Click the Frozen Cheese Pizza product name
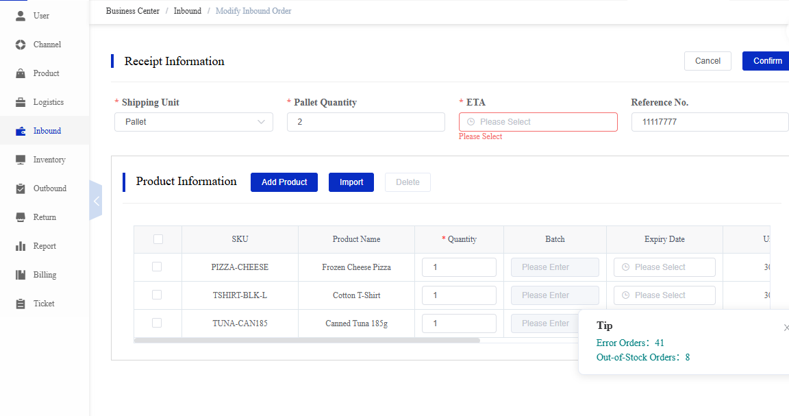This screenshot has height=416, width=789. [356, 267]
